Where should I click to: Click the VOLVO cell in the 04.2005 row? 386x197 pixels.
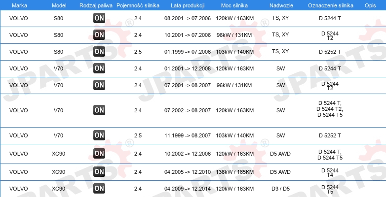[18, 172]
